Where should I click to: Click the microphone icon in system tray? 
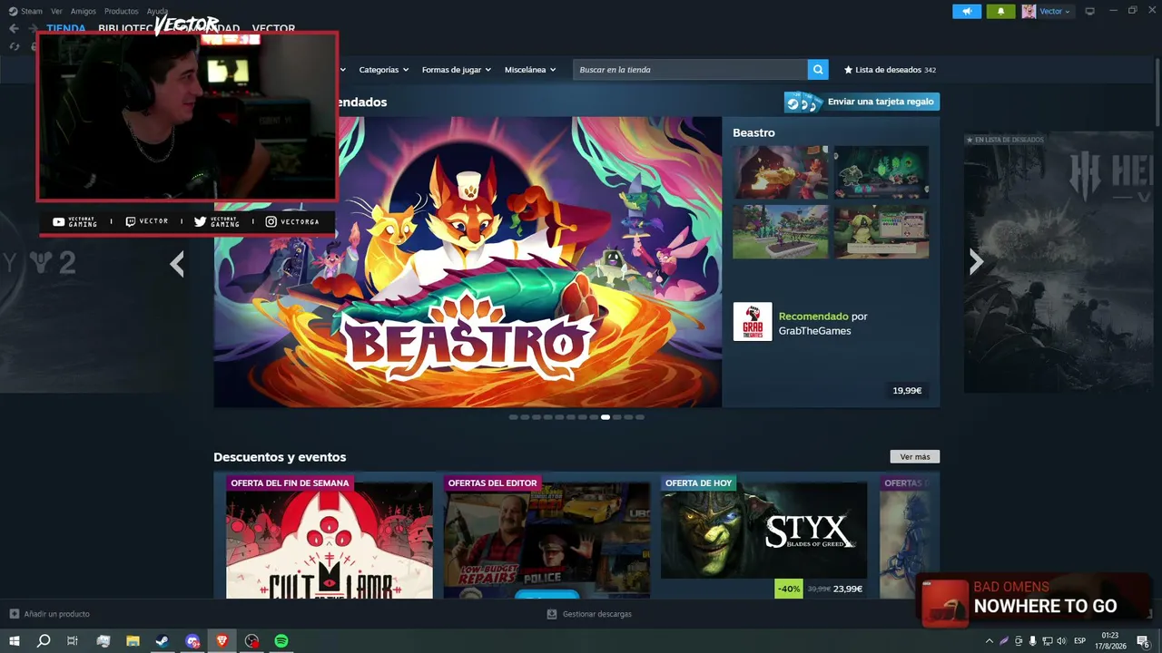pos(1032,641)
